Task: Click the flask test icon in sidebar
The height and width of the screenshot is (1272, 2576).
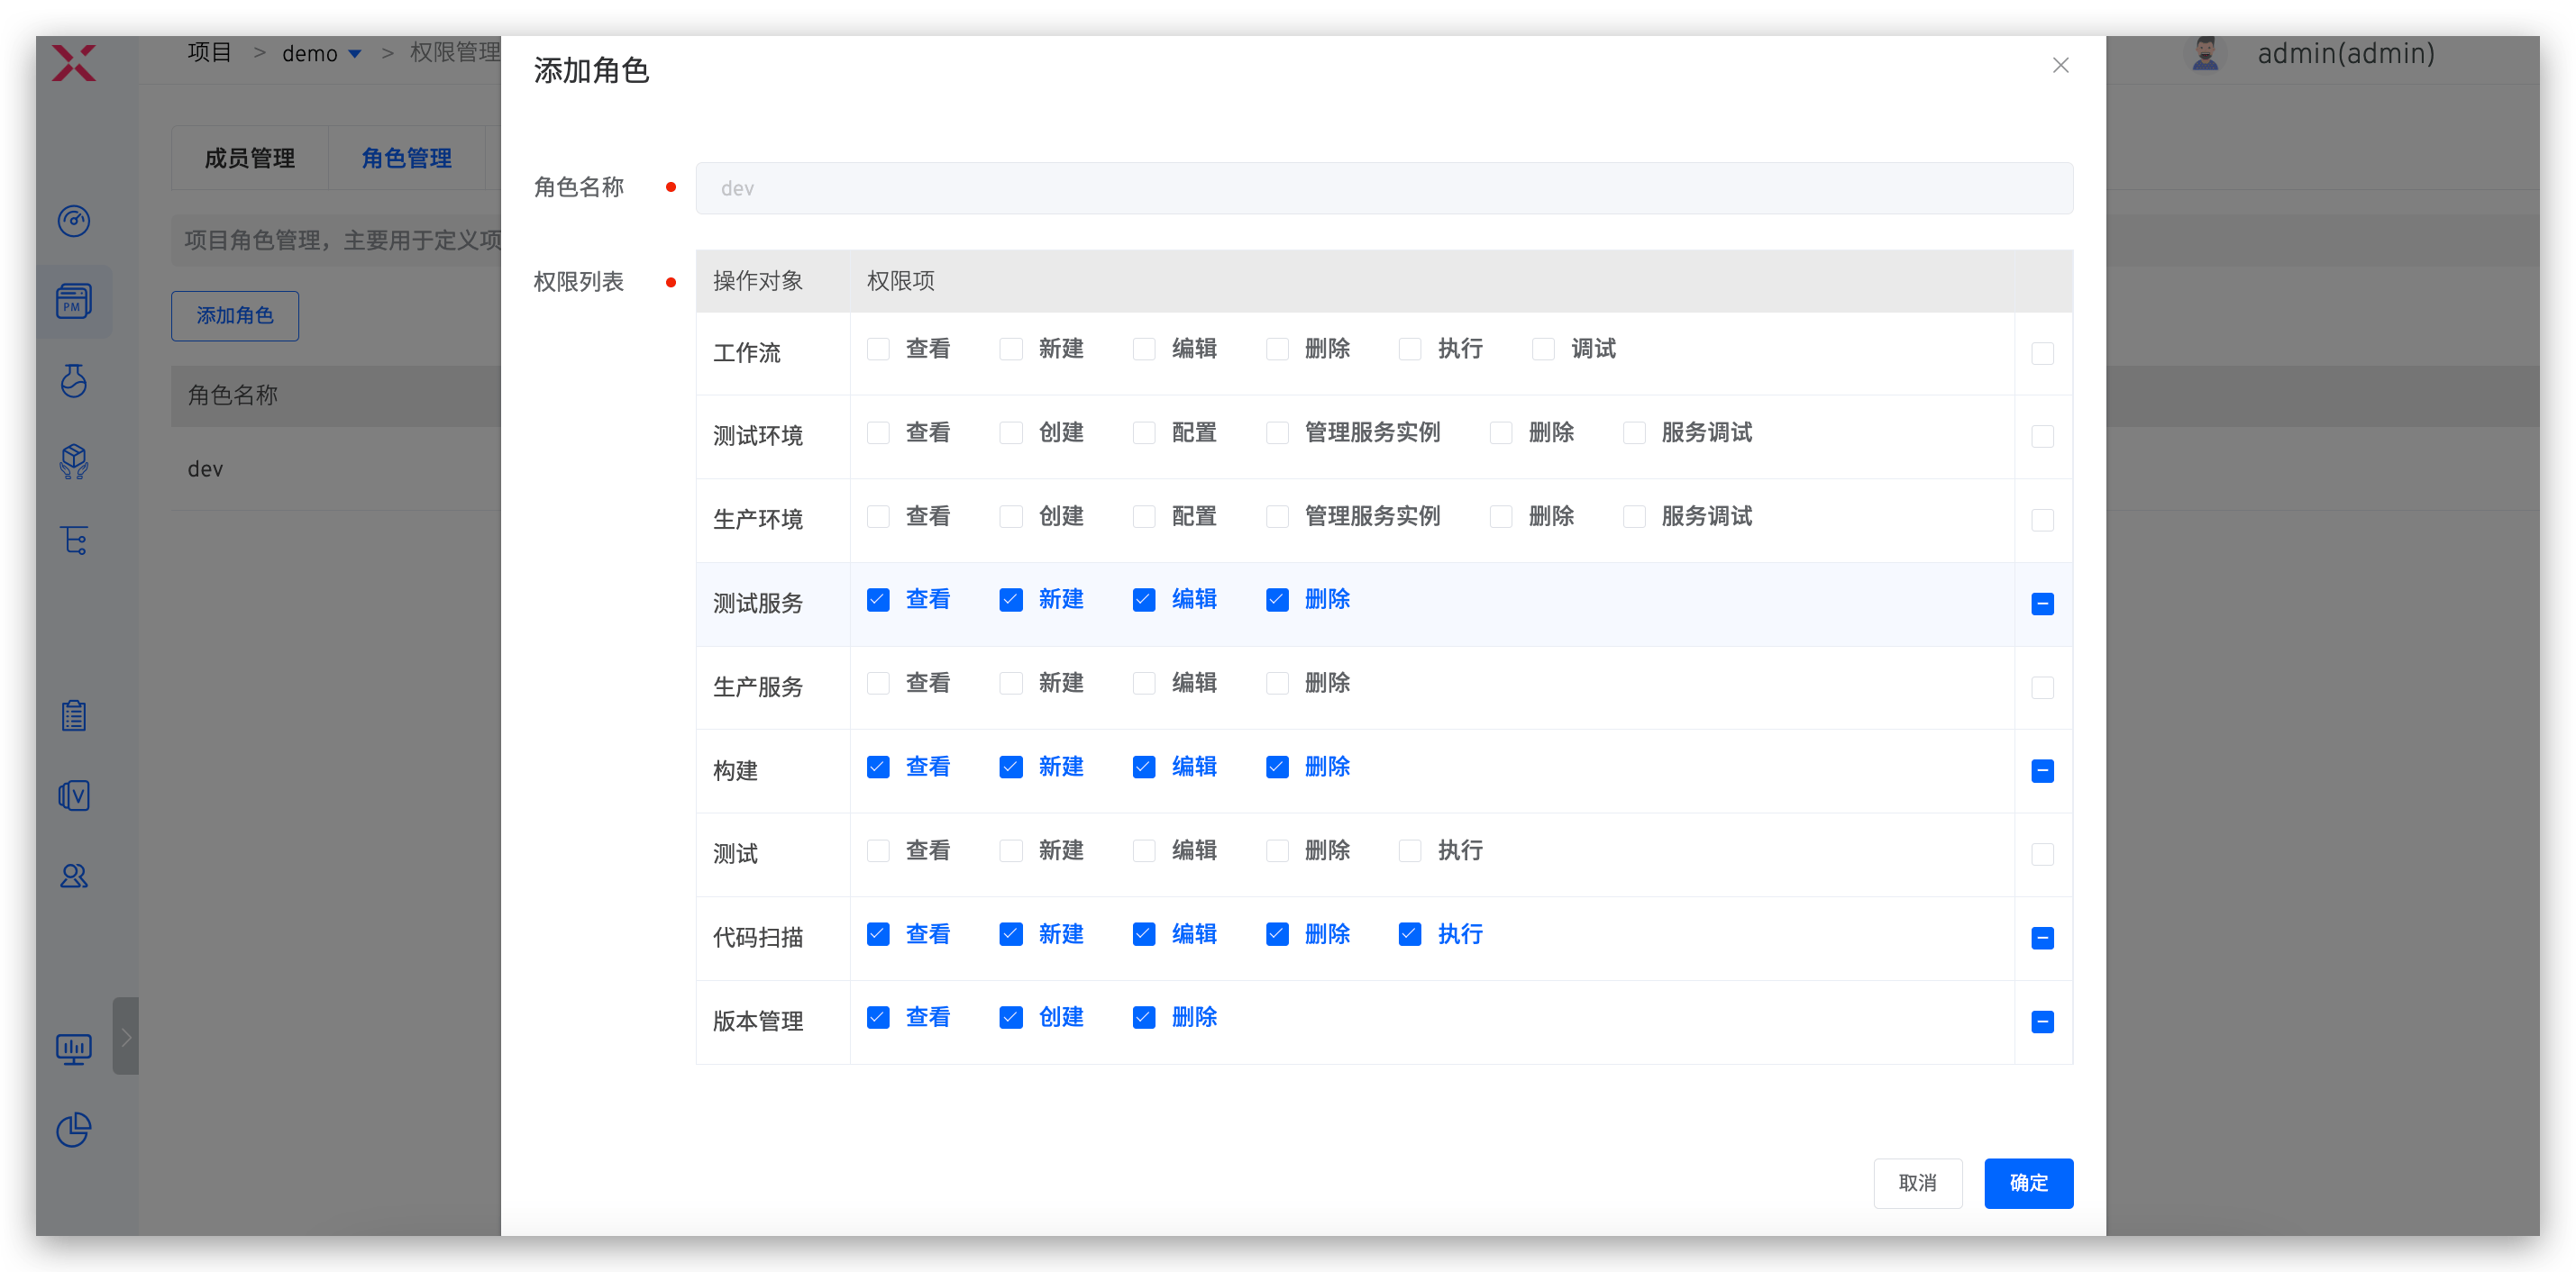Action: pos(74,381)
